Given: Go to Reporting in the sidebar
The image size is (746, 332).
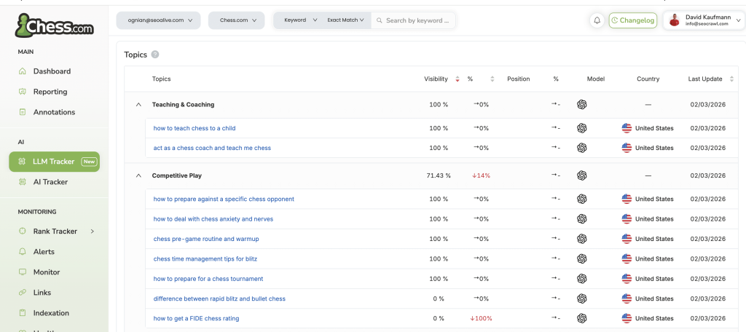Looking at the screenshot, I should pyautogui.click(x=50, y=92).
